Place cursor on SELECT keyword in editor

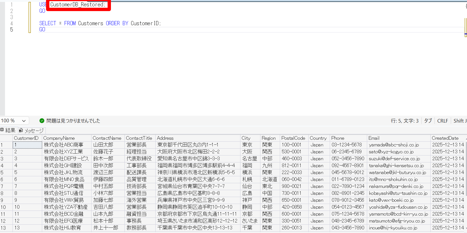pyautogui.click(x=48, y=23)
